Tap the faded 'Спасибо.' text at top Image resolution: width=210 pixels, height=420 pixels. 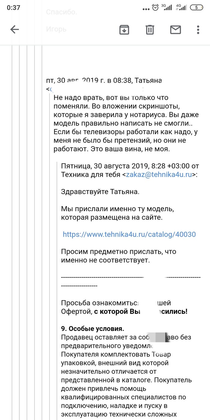pyautogui.click(x=61, y=12)
